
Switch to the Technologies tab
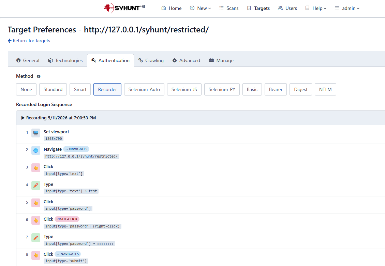65,60
